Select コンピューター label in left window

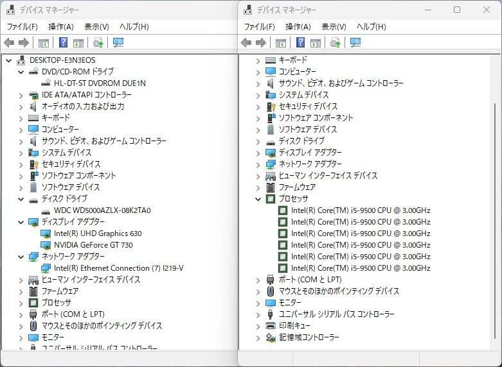[x=60, y=130]
